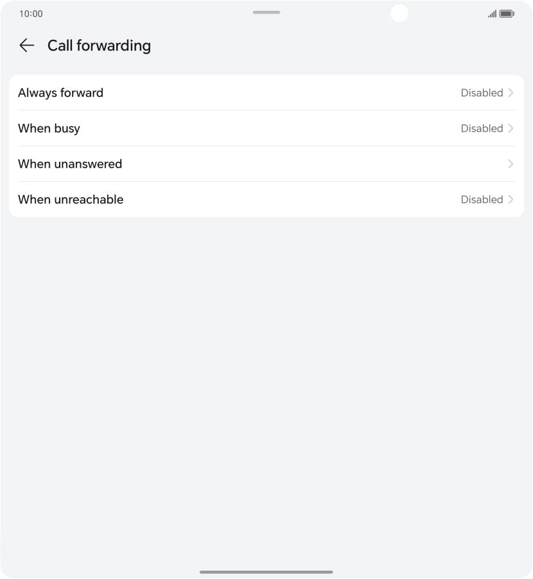Click the battery icon in status bar

pos(507,13)
